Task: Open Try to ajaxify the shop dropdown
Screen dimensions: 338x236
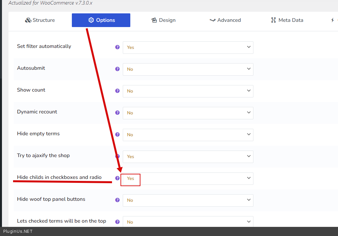Action: coord(188,156)
